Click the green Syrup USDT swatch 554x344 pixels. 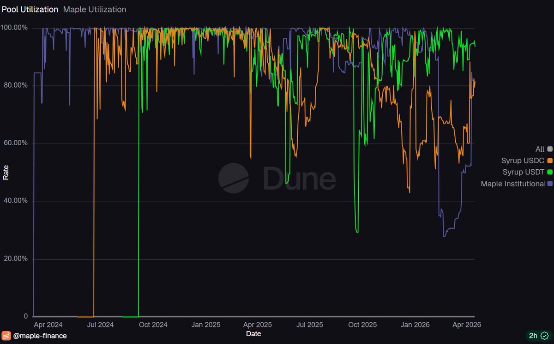pos(549,172)
